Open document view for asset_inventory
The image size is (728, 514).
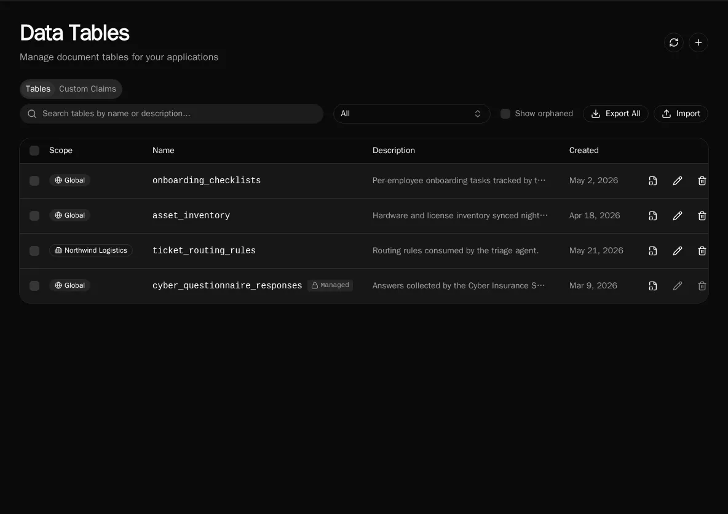653,216
